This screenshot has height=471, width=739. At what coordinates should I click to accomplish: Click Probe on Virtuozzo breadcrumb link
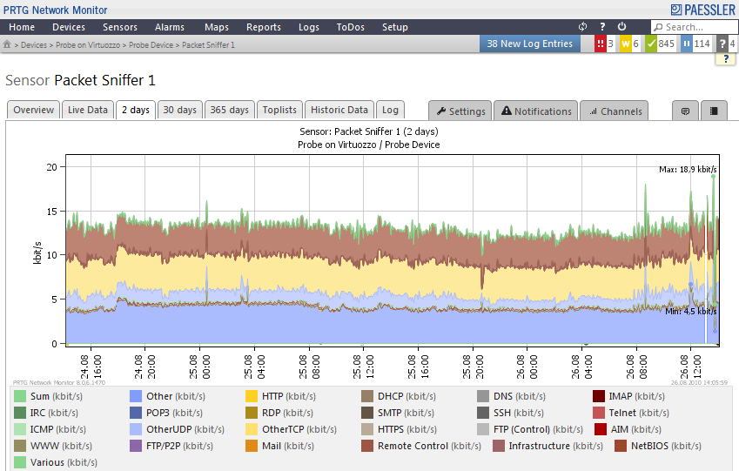click(88, 44)
